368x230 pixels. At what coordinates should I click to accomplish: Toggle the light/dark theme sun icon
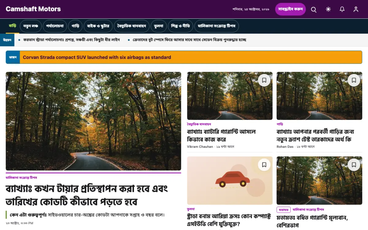pos(328,9)
